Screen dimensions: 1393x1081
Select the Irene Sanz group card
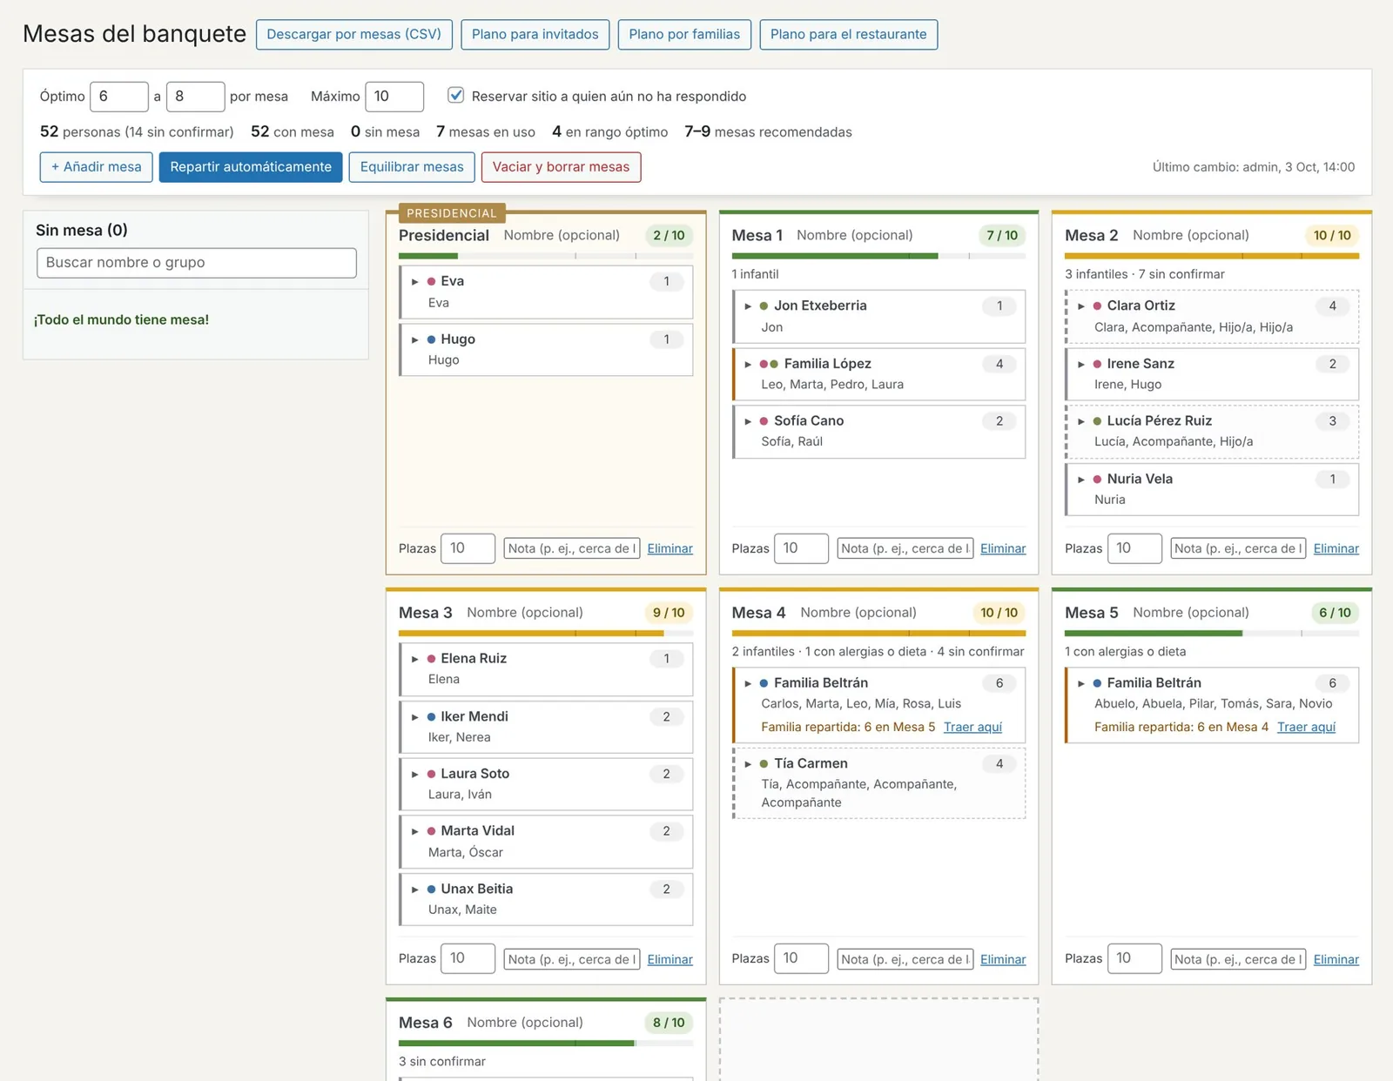point(1212,374)
